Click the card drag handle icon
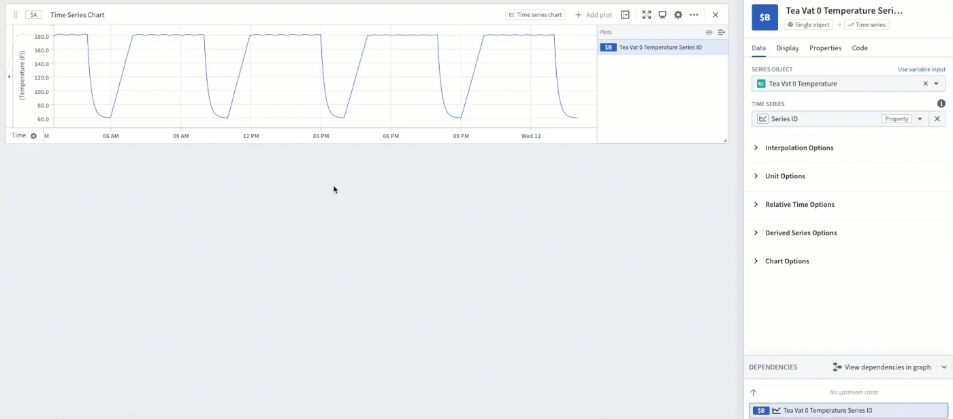The height and width of the screenshot is (419, 953). coord(16,14)
